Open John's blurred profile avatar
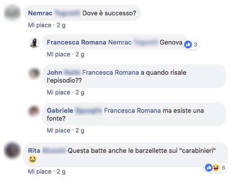Viewport: 236px width, 180px height. [34, 73]
